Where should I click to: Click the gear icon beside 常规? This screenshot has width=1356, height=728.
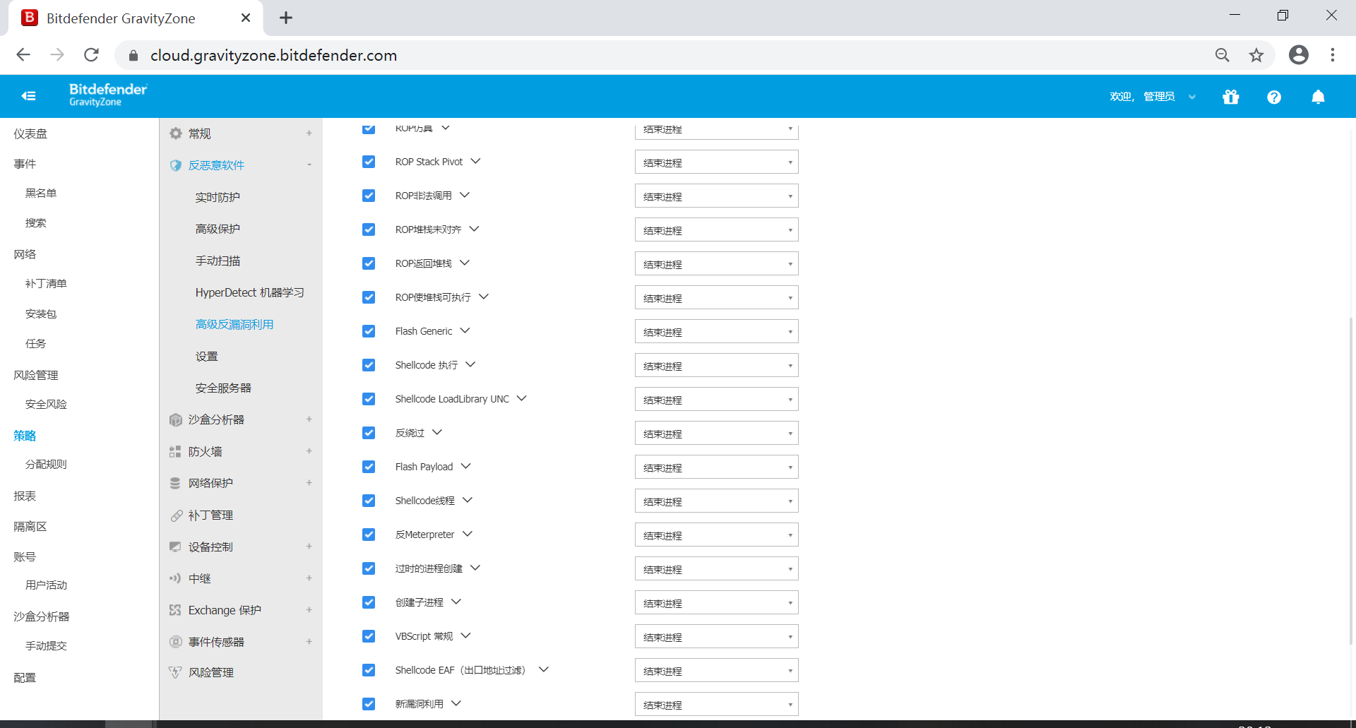point(175,133)
